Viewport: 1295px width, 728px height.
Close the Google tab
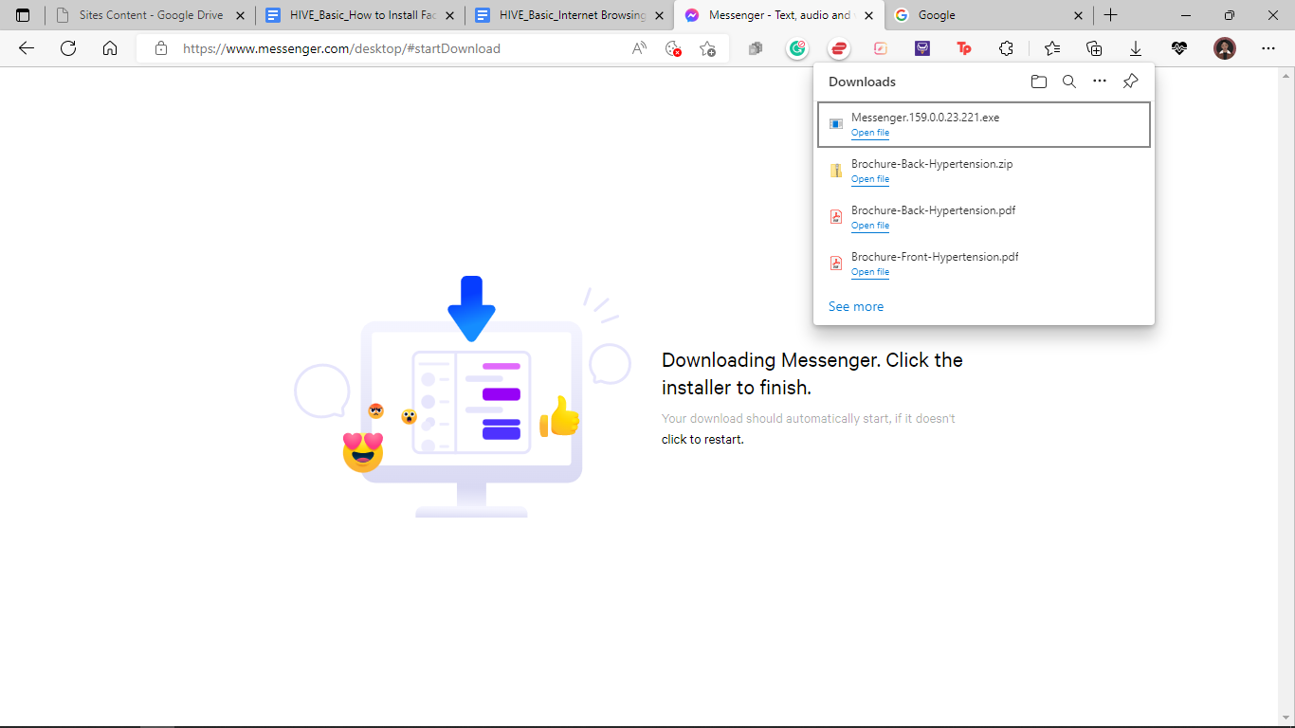1079,15
